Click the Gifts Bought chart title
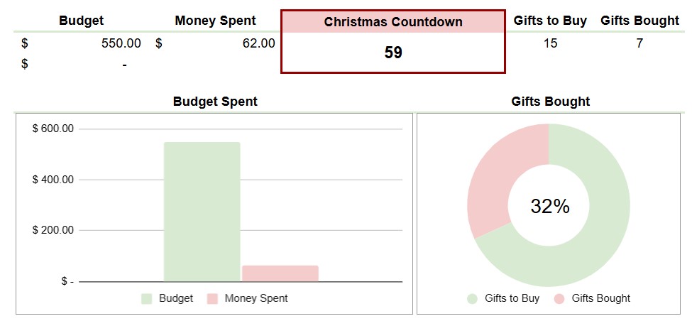This screenshot has width=692, height=321. pyautogui.click(x=550, y=102)
